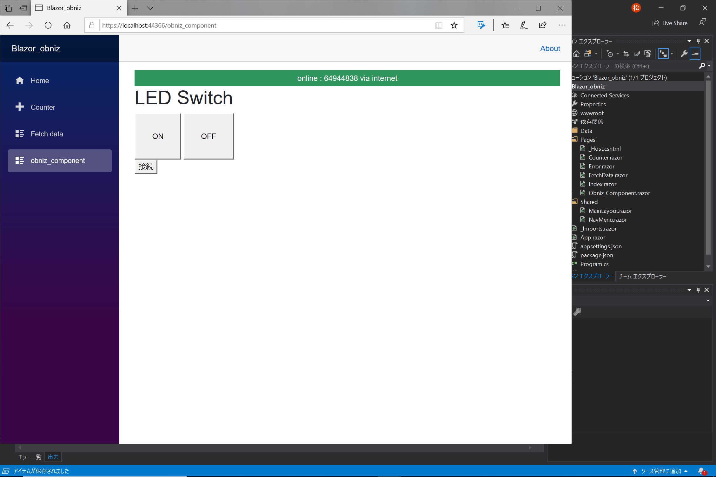Open Pending Changes Filter dropdown arrow
This screenshot has height=477, width=716.
pos(617,54)
